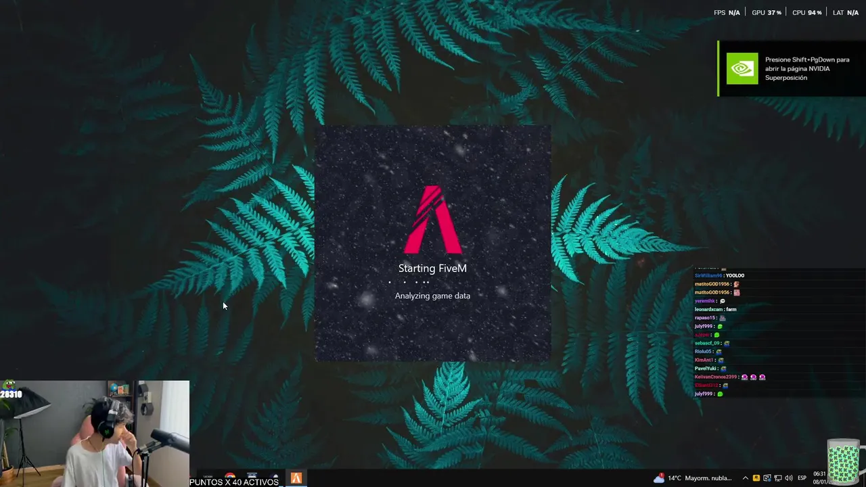Click the 'Presione Shift+PgDown' NVIDIA notification text
The image size is (866, 487).
(x=807, y=68)
